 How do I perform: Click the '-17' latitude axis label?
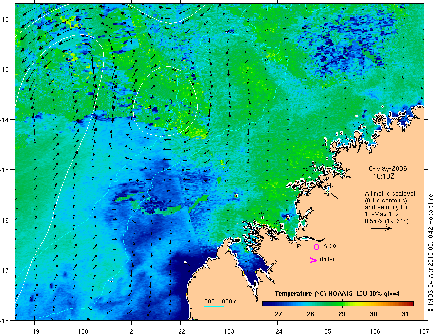tap(5, 270)
